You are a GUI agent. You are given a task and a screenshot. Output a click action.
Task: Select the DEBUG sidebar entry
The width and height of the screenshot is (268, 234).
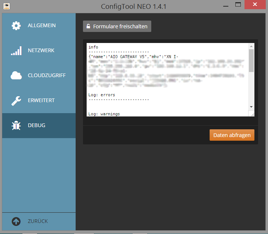(37, 126)
